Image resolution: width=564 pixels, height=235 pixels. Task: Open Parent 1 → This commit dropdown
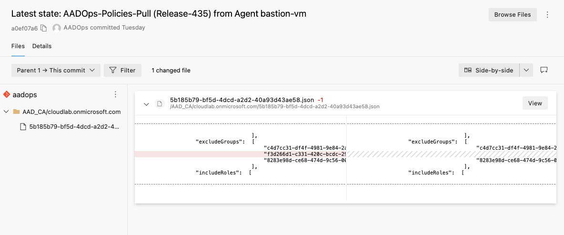pos(56,70)
